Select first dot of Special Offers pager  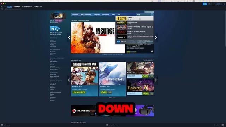[110, 98]
